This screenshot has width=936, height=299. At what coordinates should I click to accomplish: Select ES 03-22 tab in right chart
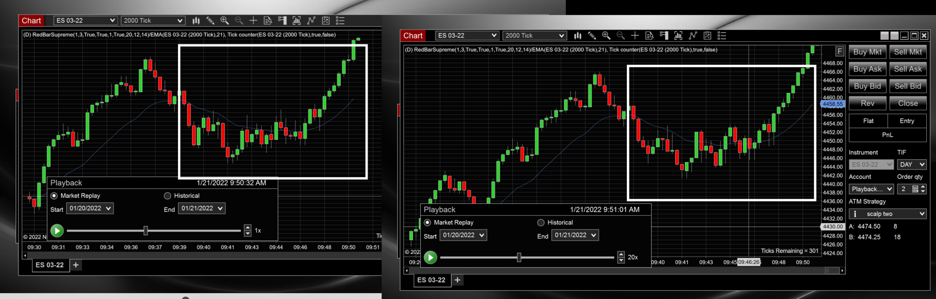coord(431,280)
